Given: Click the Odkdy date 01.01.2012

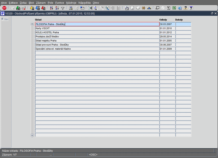Looking at the screenshot, I should pyautogui.click(x=167, y=32).
